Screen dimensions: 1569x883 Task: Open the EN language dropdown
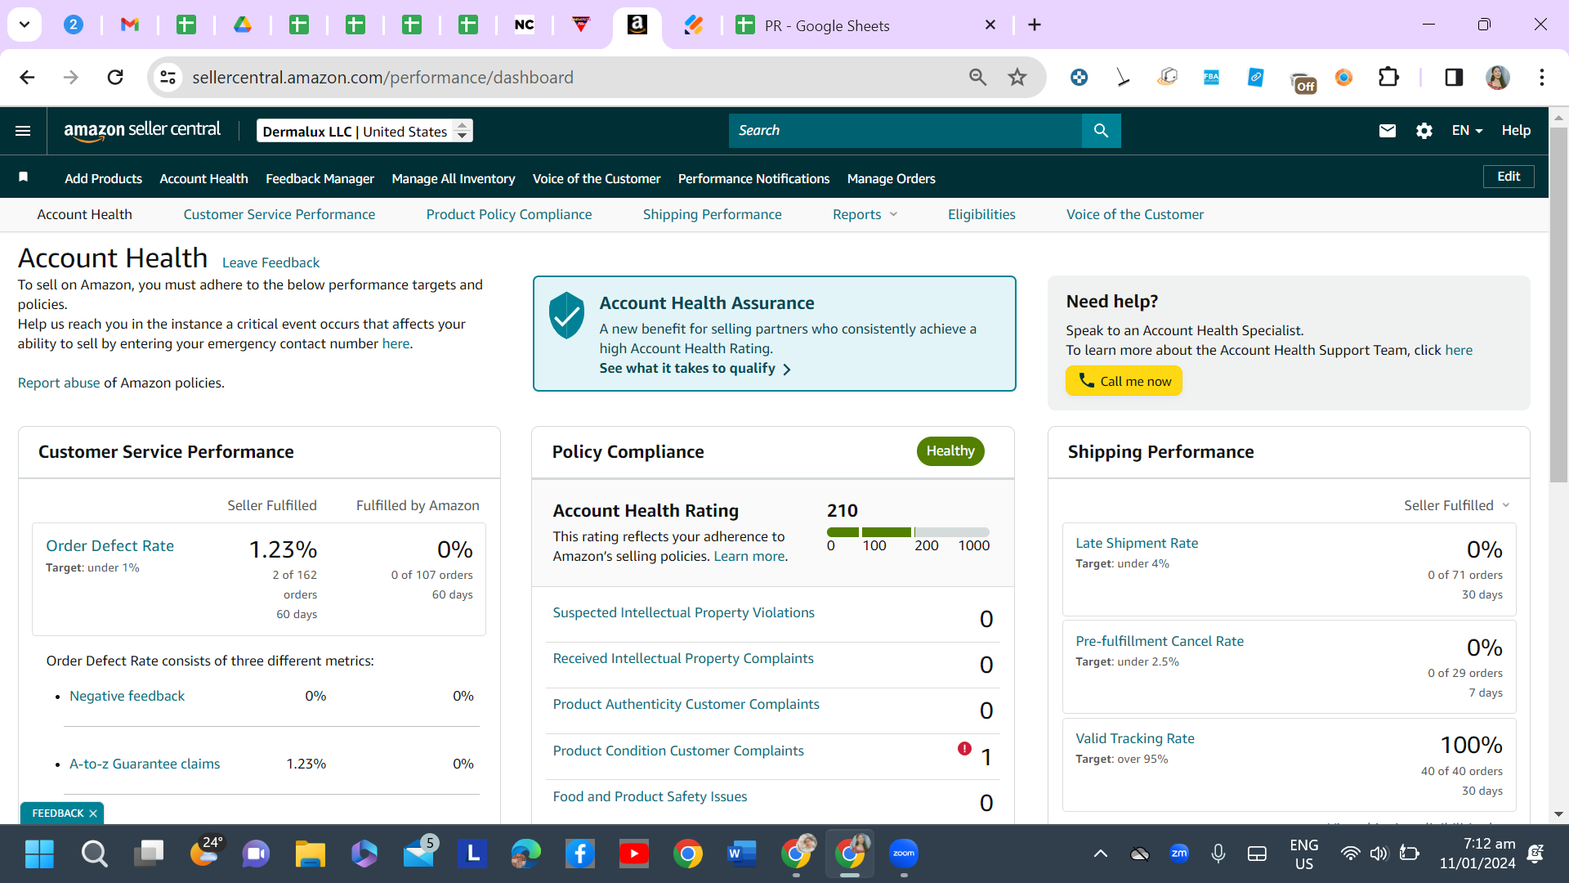coord(1467,131)
